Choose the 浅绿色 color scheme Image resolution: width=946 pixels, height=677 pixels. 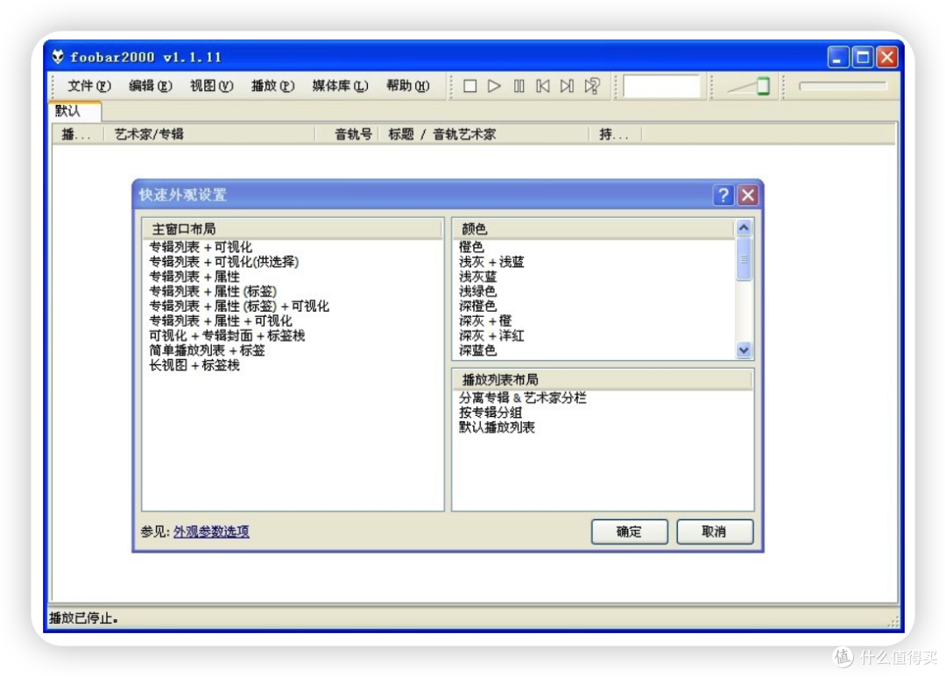[477, 292]
